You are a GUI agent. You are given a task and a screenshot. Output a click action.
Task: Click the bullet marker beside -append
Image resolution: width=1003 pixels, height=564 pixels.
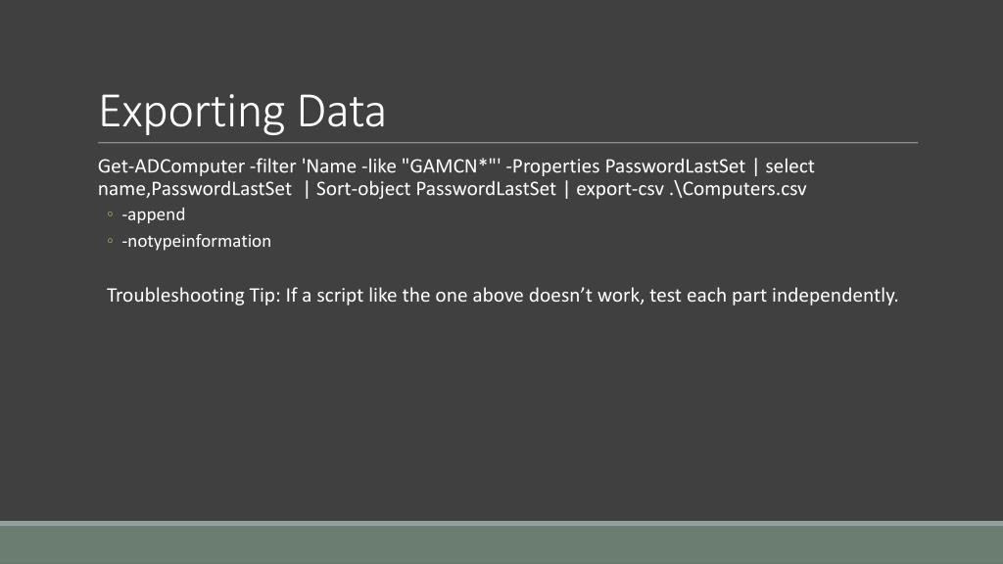[x=110, y=214]
